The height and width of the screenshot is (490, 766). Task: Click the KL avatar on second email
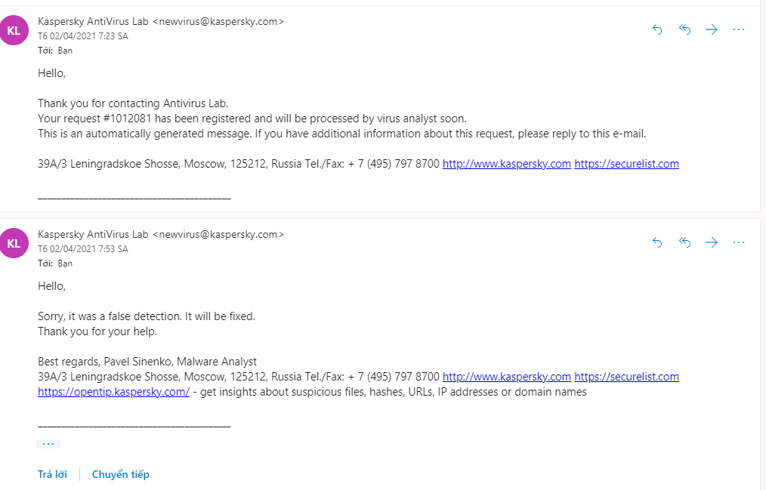tap(14, 243)
